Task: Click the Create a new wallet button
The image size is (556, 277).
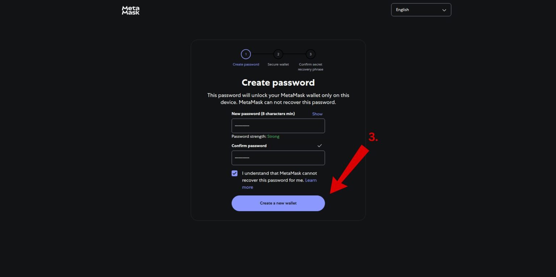Action: (x=278, y=203)
